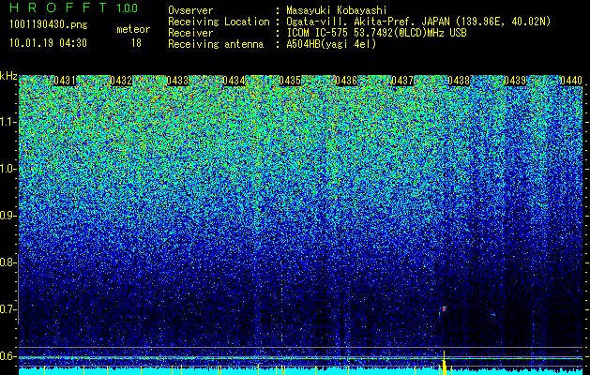Click the 0433 time marker
This screenshot has width=590, height=375.
[x=177, y=81]
